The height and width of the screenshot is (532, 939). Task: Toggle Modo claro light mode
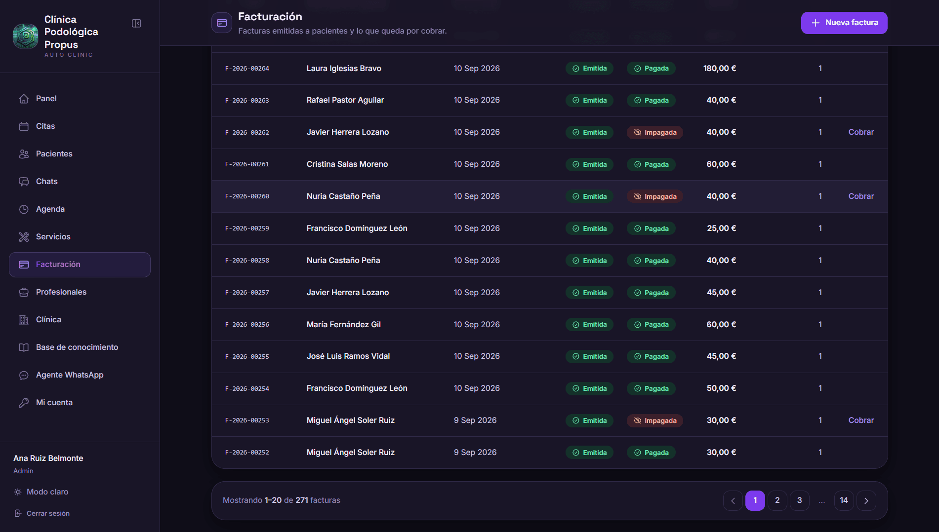point(41,492)
